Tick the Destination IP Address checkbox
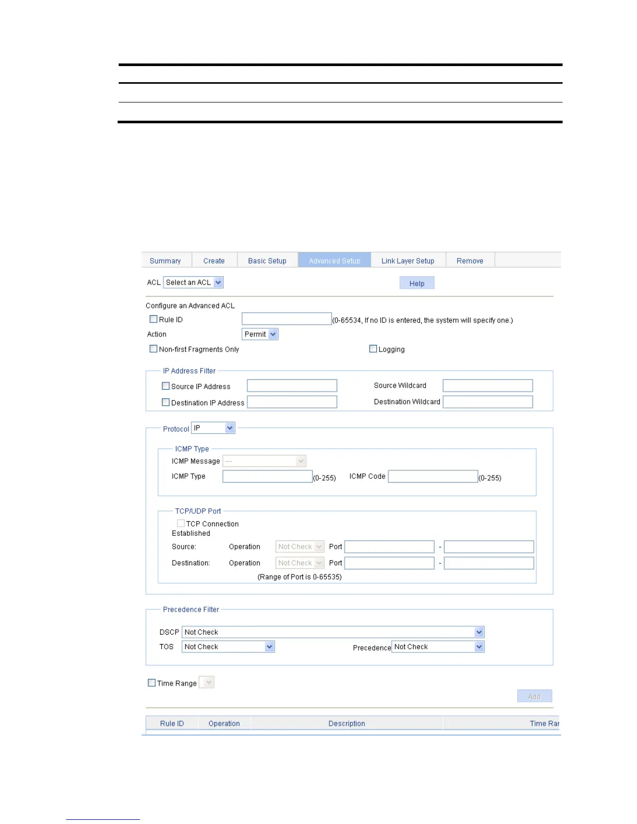This screenshot has width=637, height=824. 165,402
